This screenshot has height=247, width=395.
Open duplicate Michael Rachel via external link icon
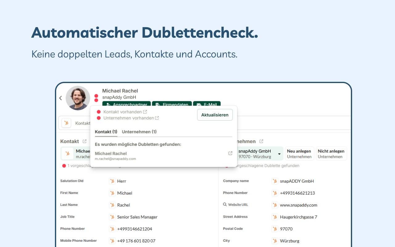(x=230, y=153)
